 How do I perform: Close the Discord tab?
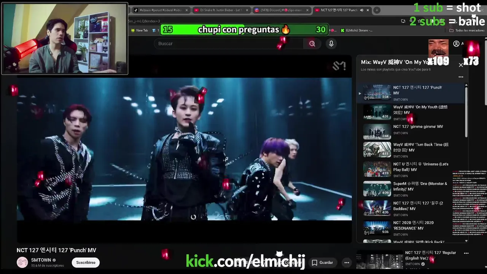point(308,10)
